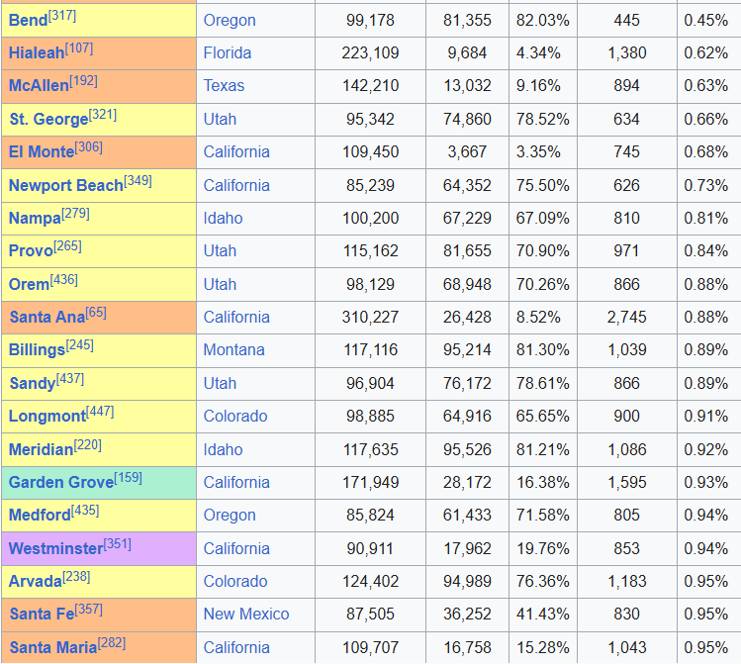This screenshot has width=741, height=664.
Task: Open the Arvada city link
Action: tap(36, 581)
